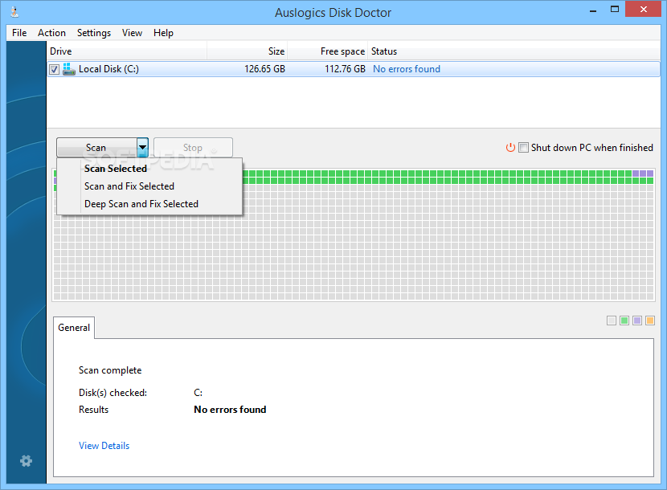The height and width of the screenshot is (490, 667).
Task: Sort by the Free space column header
Action: [x=328, y=51]
